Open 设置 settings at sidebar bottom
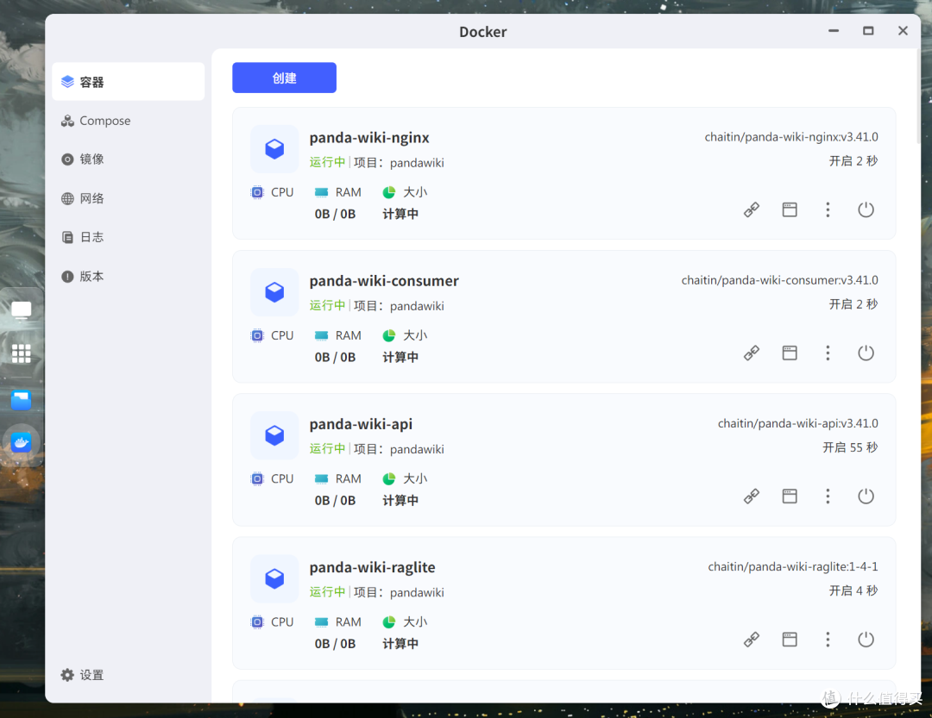The width and height of the screenshot is (932, 718). coord(83,675)
